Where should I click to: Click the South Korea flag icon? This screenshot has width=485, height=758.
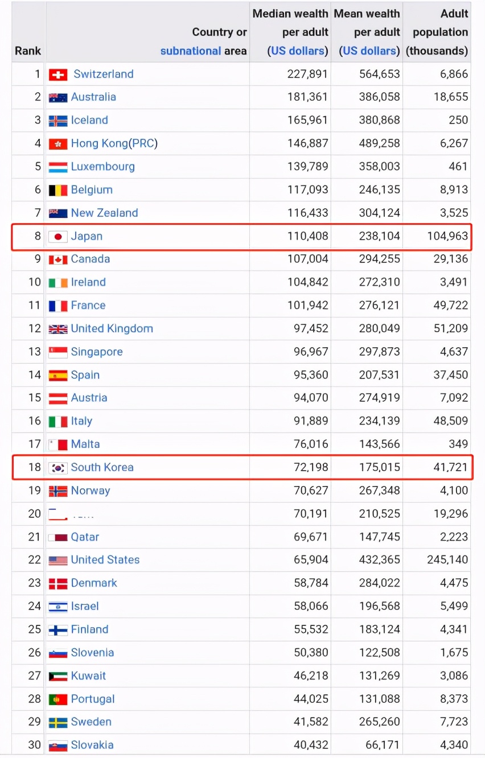(58, 468)
